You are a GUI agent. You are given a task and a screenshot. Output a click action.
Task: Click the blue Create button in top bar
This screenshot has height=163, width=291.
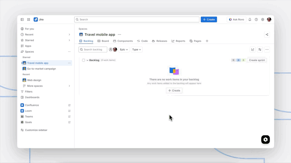209,19
